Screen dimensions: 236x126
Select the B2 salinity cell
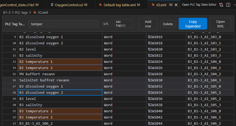pyautogui.click(x=60, y=55)
